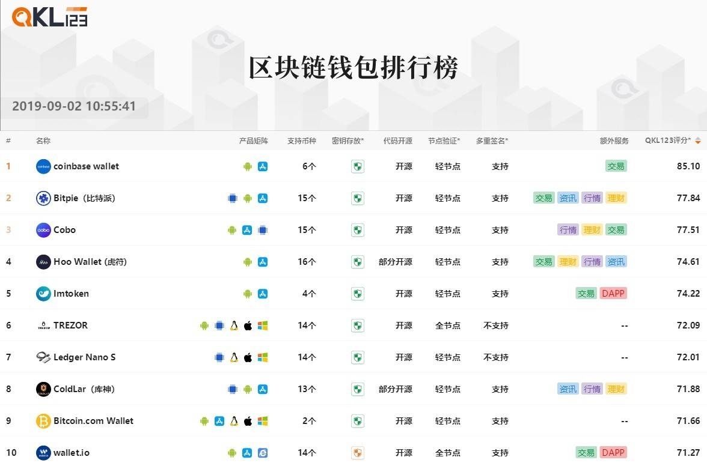The width and height of the screenshot is (707, 463).
Task: Click the wallet.io logo icon
Action: pyautogui.click(x=43, y=453)
